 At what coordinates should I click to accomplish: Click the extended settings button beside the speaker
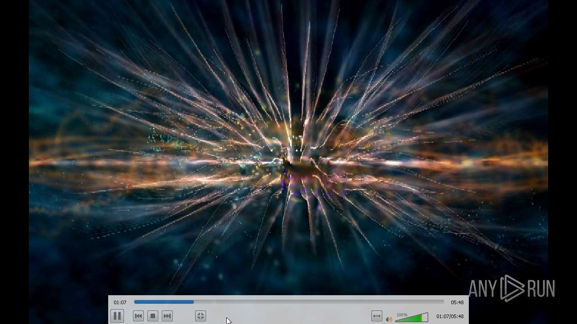[377, 316]
